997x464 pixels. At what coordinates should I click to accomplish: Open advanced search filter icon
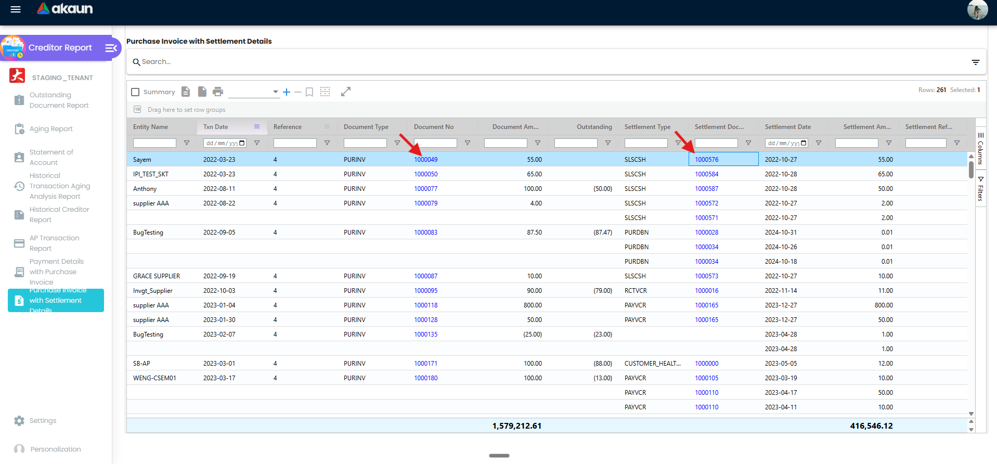pos(976,62)
